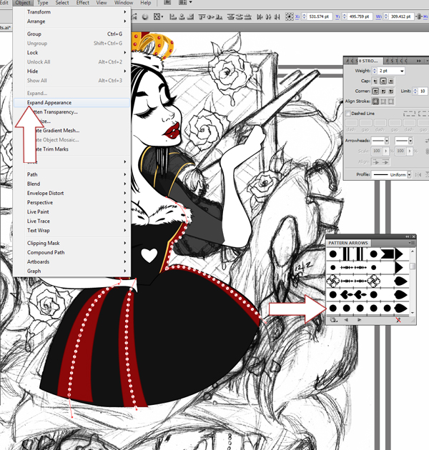This screenshot has width=429, height=450.
Task: Click the Y coordinate label link
Action: [x=337, y=16]
